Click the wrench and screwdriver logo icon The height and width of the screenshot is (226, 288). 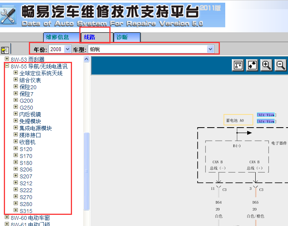8,16
